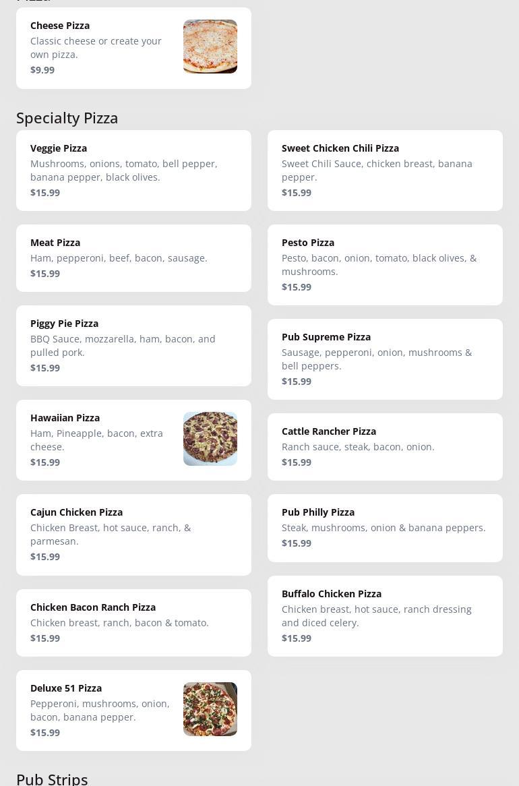Select Piggy Pie Pizza
Image resolution: width=519 pixels, height=786 pixels.
[x=133, y=345]
